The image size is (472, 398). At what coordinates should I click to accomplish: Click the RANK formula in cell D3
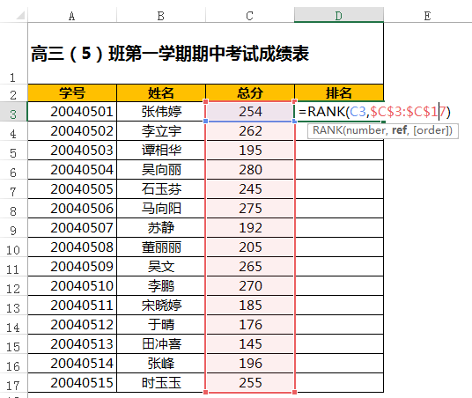pos(374,112)
